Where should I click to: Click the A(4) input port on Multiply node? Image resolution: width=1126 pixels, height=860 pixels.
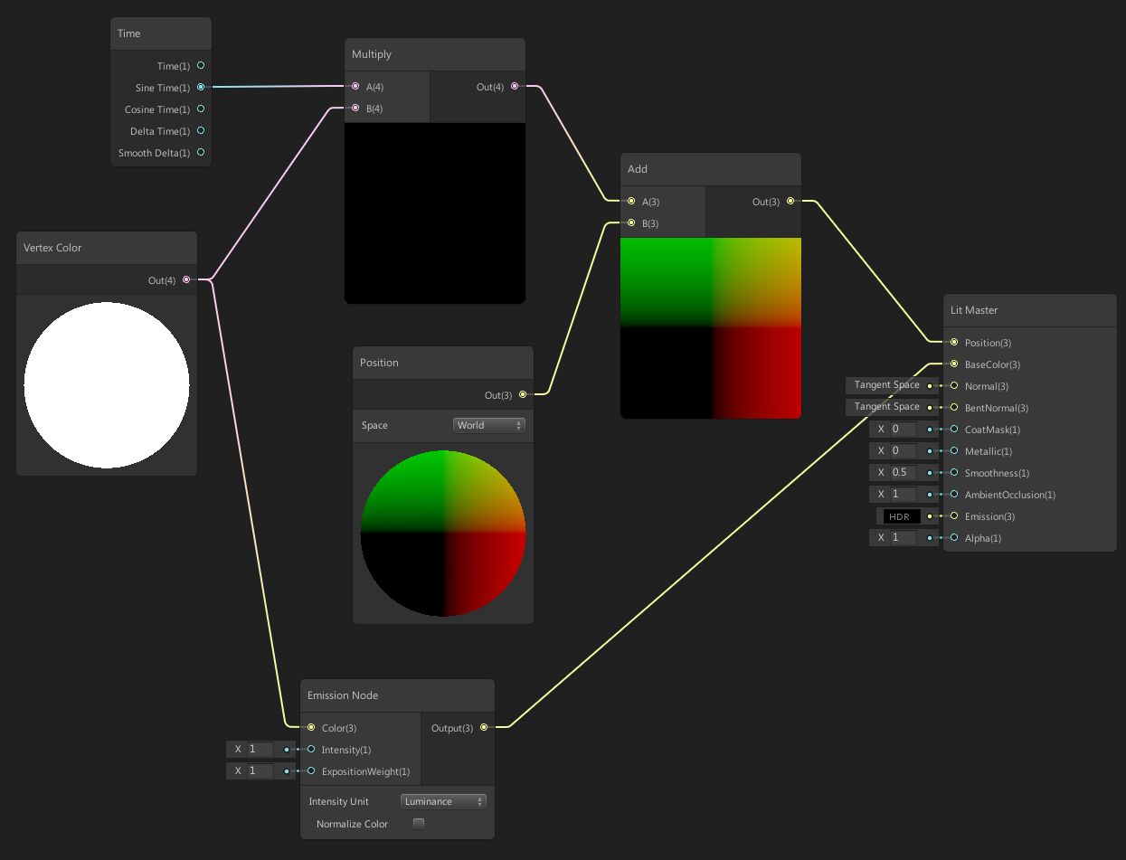coord(355,87)
